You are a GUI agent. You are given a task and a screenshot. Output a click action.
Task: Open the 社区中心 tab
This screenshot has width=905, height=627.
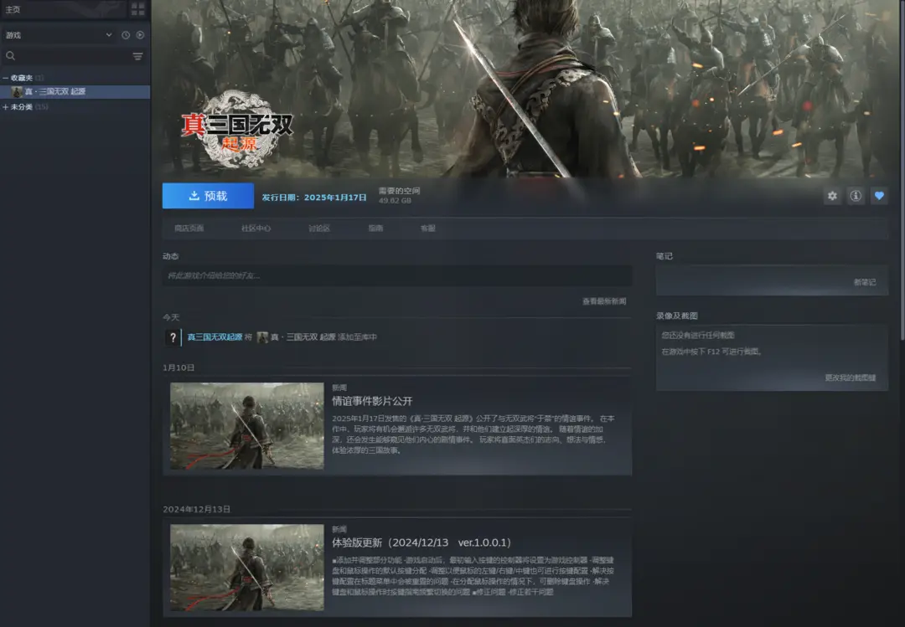(256, 229)
